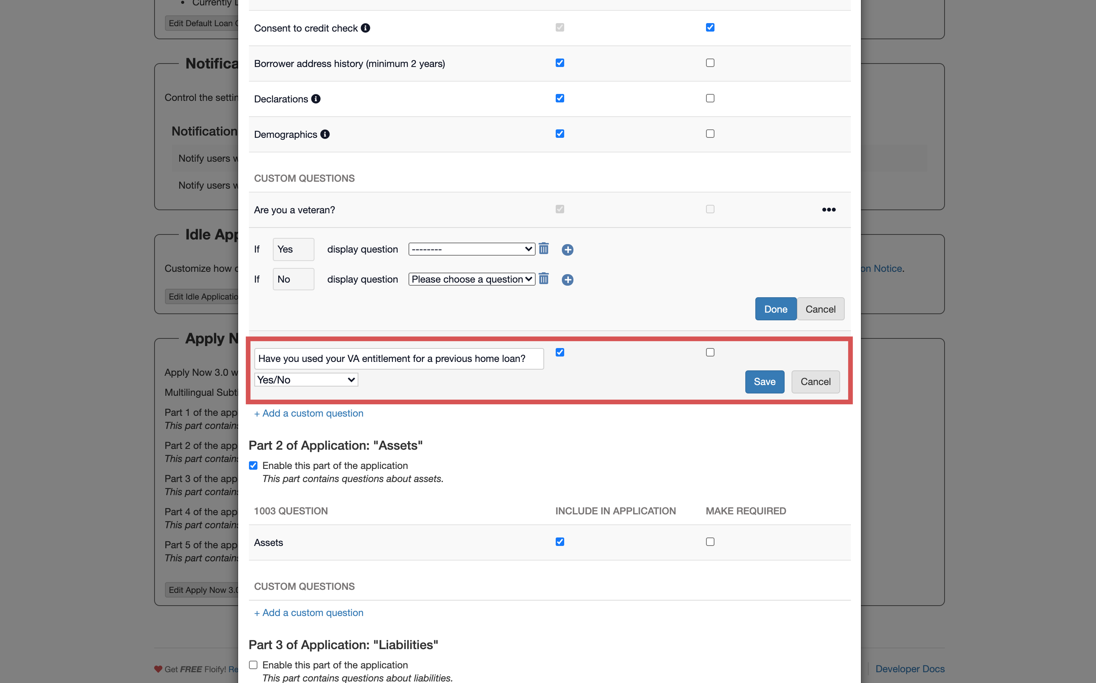Click the info icon next to Consent to credit check

(365, 28)
